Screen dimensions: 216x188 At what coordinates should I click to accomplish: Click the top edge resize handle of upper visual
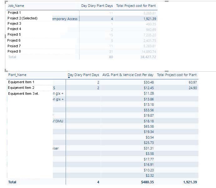point(167,1)
